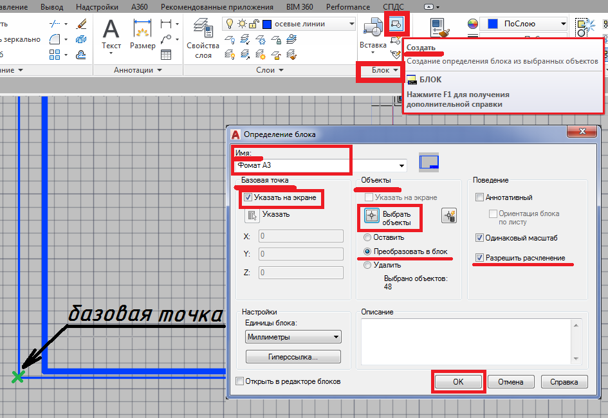Viewport: 608px width, 418px height.
Task: Open Свойства слоя layer properties
Action: click(203, 39)
